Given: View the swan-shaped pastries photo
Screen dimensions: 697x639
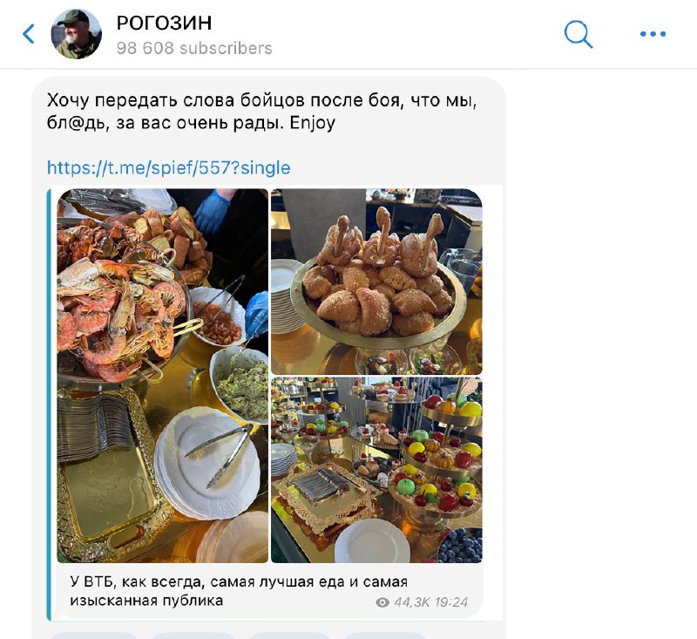Looking at the screenshot, I should pyautogui.click(x=376, y=282).
